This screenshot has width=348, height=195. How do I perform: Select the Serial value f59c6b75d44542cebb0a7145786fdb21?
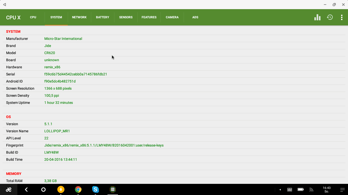[76, 74]
